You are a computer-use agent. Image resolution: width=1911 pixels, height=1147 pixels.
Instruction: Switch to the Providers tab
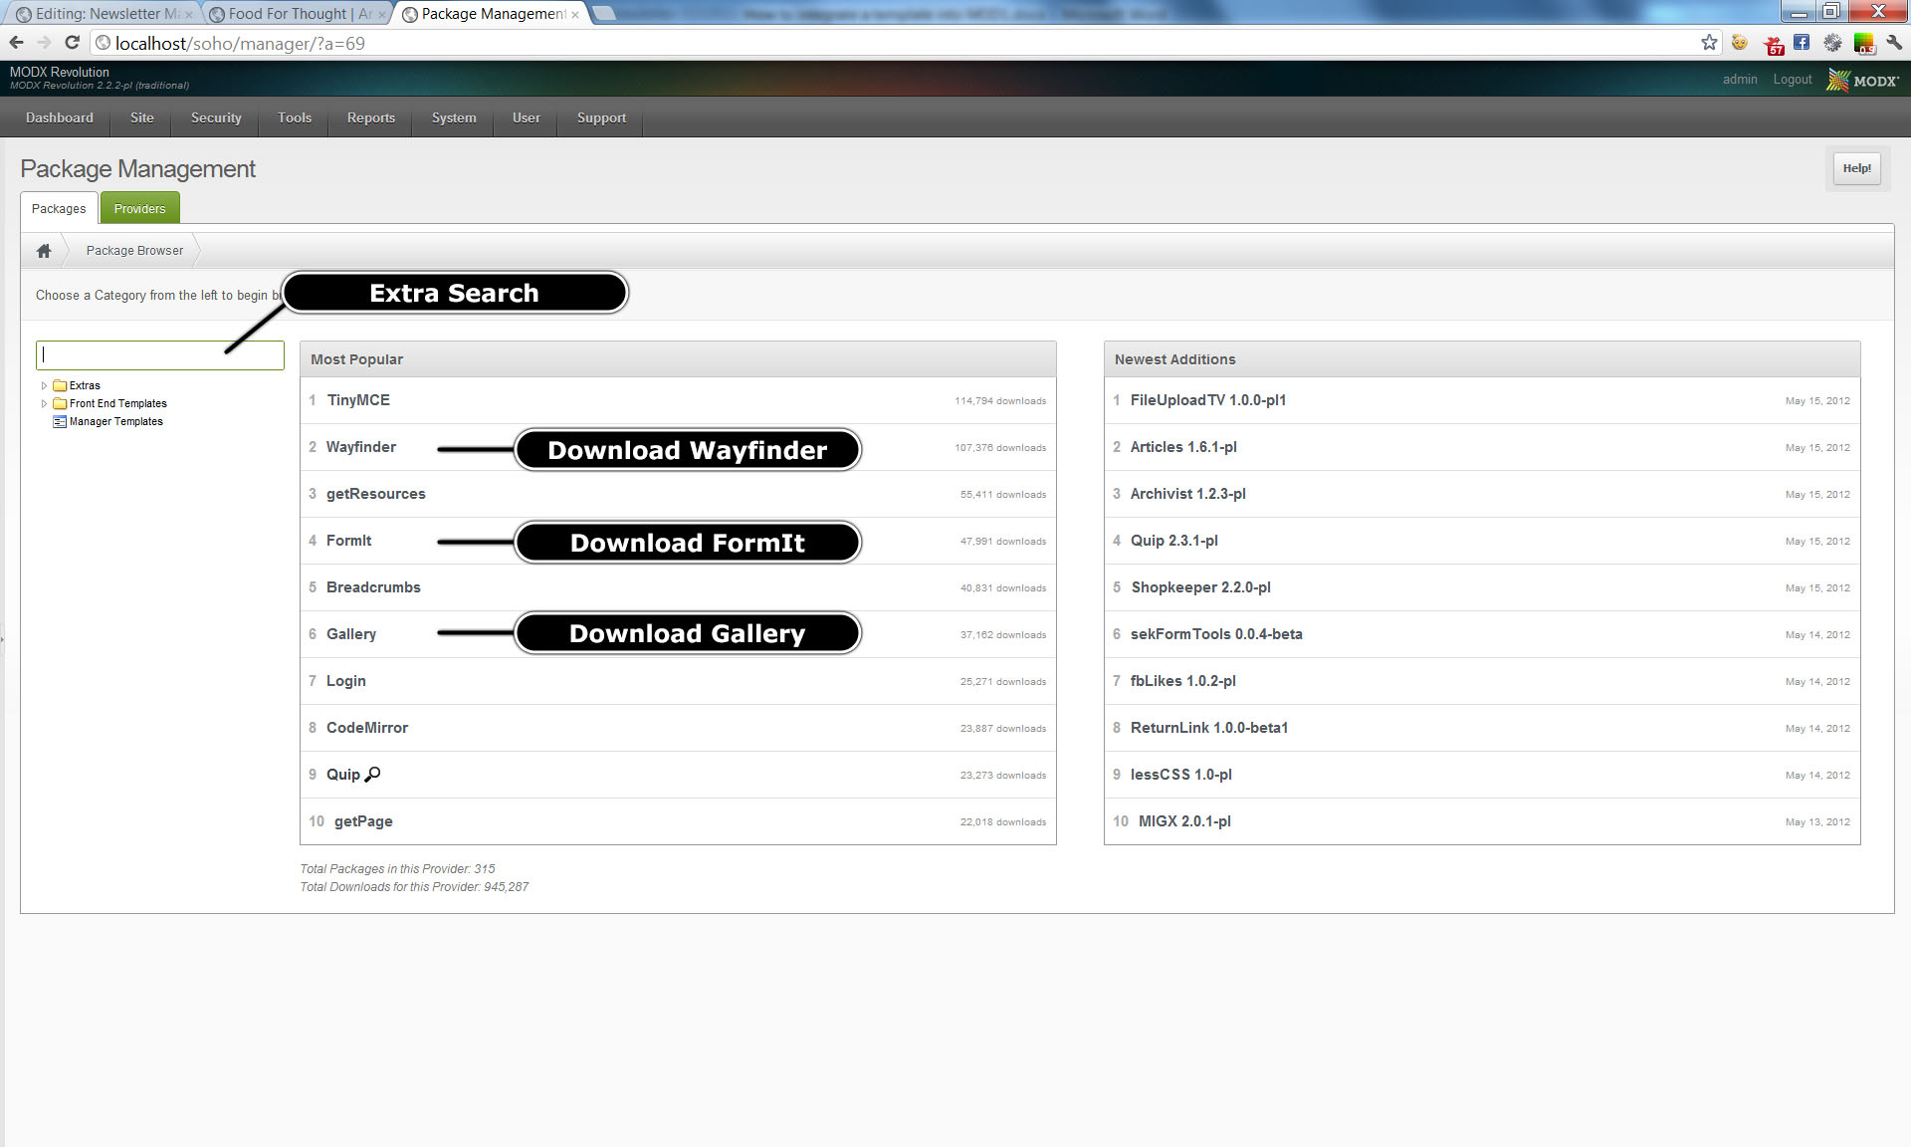pos(139,208)
